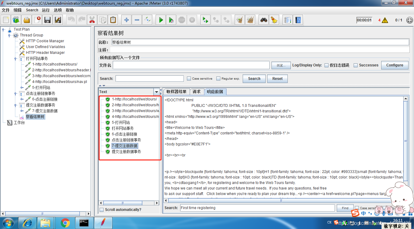Click the Help question mark icon
Image resolution: width=414 pixels, height=229 pixels.
(298, 20)
